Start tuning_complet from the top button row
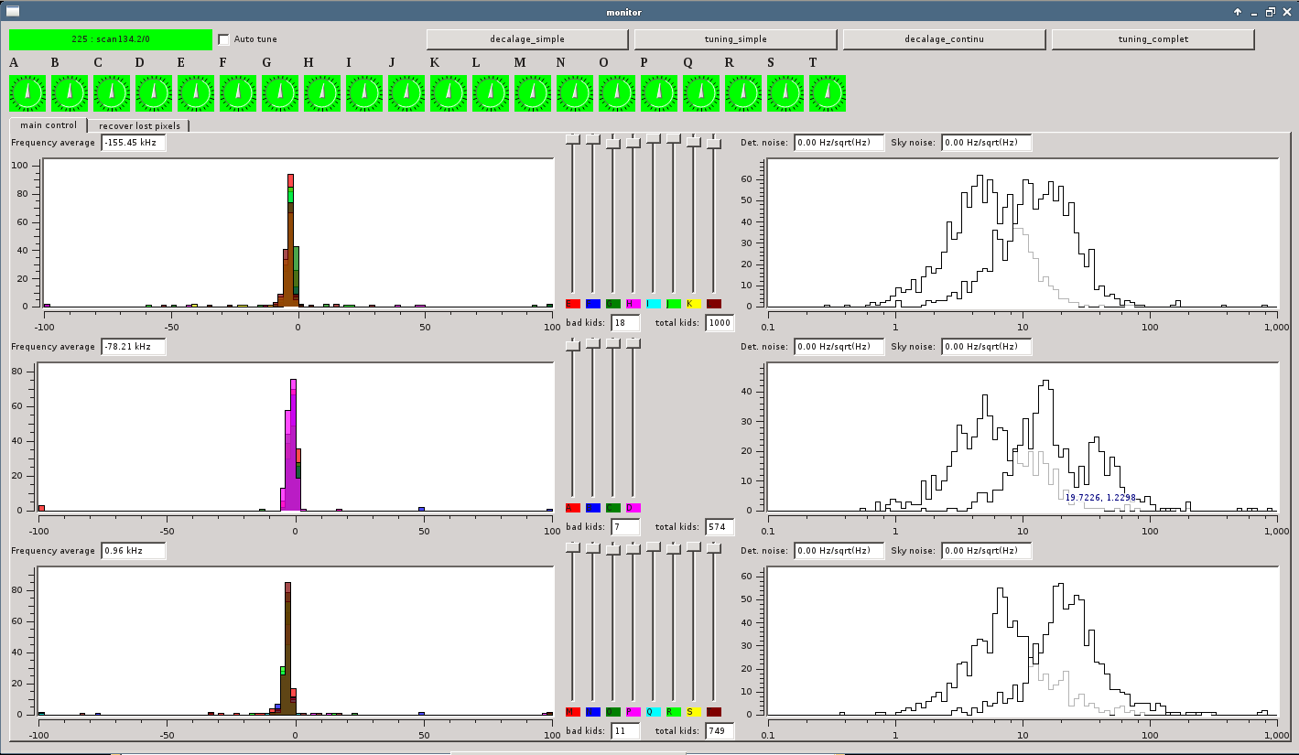Screen dimensions: 1299x755 coord(1153,39)
